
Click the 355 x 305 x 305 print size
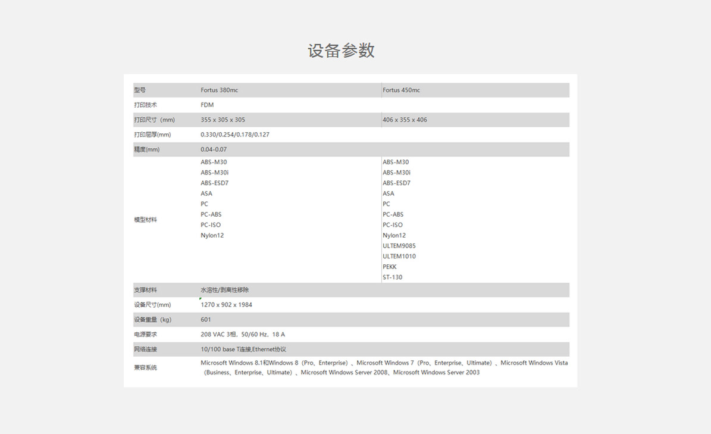223,120
